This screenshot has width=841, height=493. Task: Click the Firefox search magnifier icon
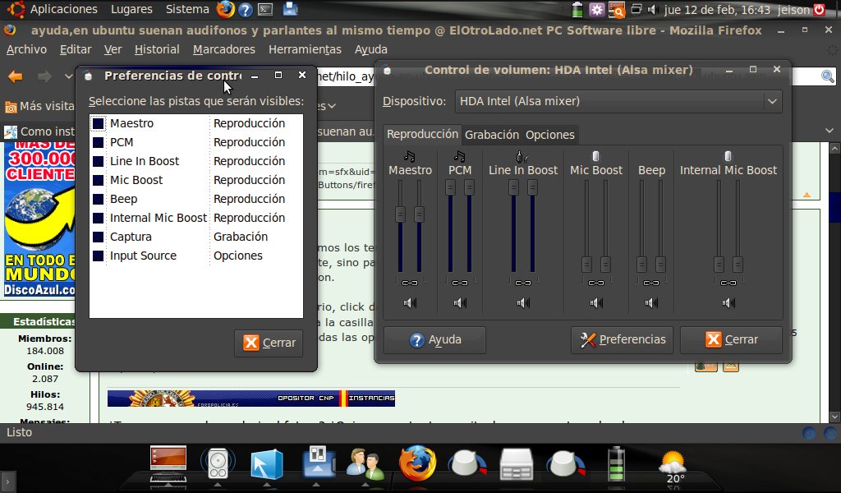tap(828, 76)
